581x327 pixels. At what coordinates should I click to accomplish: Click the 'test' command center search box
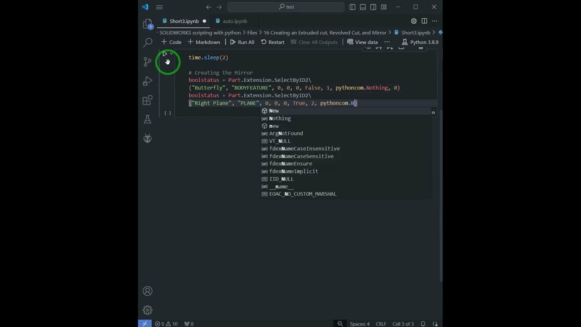(x=286, y=7)
